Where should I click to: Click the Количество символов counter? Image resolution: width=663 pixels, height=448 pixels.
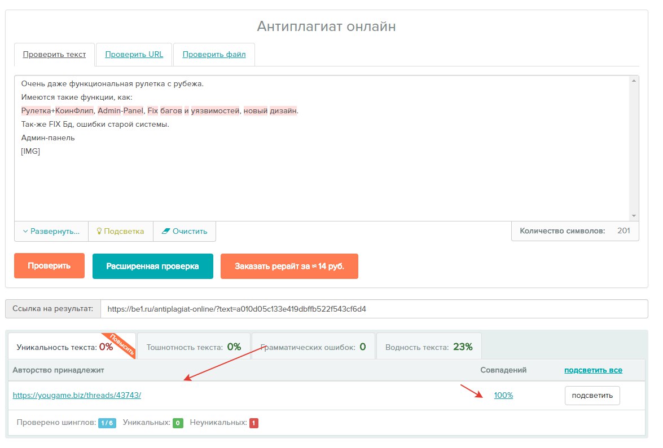(575, 231)
